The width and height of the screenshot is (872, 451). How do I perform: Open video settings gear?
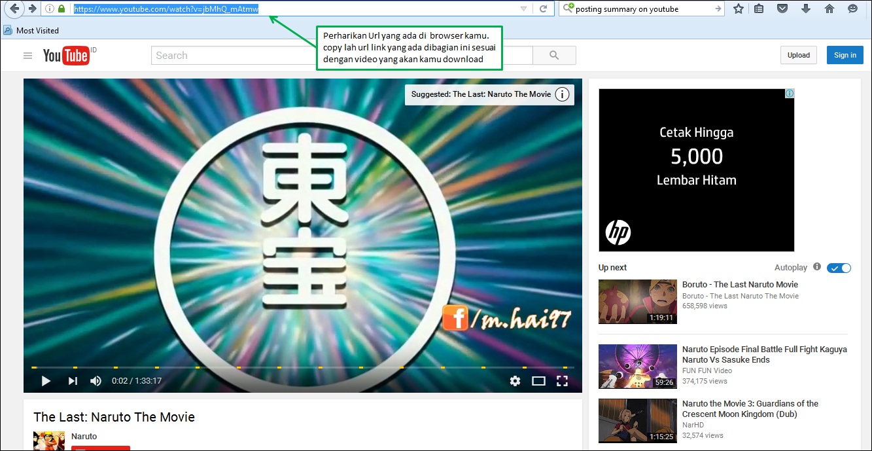click(515, 381)
